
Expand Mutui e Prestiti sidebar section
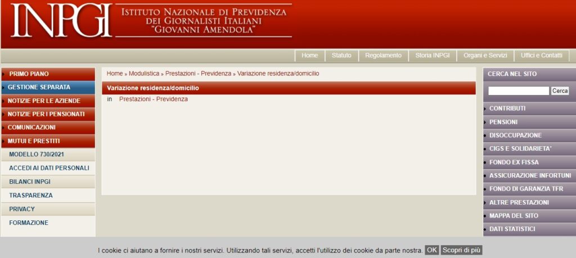pos(34,141)
